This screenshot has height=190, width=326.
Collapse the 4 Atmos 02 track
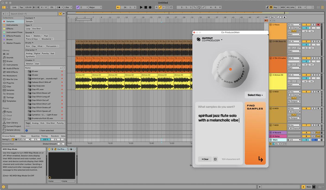pyautogui.click(x=271, y=75)
